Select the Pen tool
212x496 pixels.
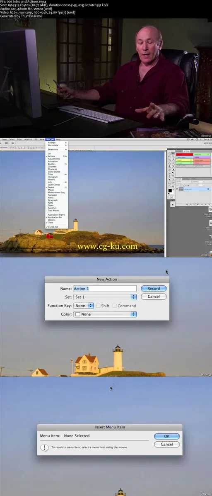pyautogui.click(x=169, y=176)
